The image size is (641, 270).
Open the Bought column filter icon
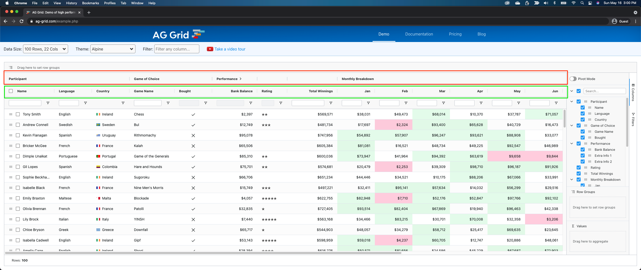point(206,103)
